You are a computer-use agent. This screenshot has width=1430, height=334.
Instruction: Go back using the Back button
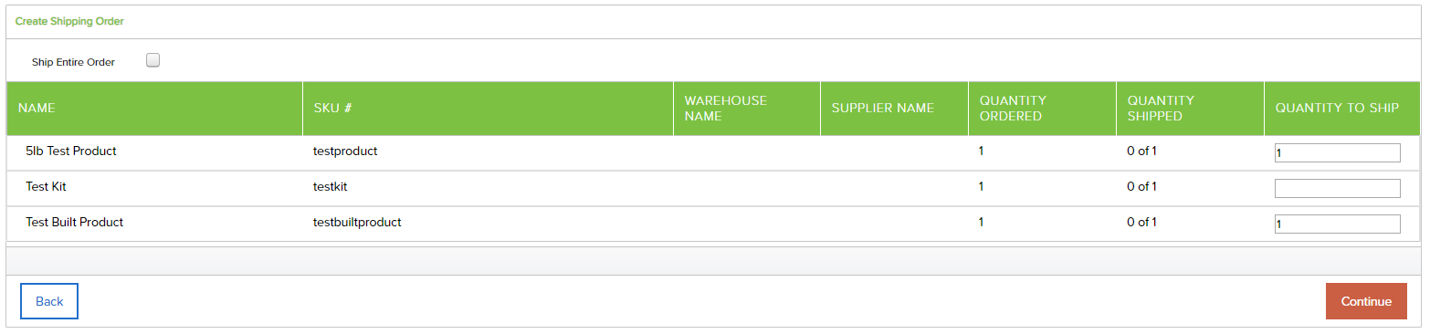tap(49, 301)
